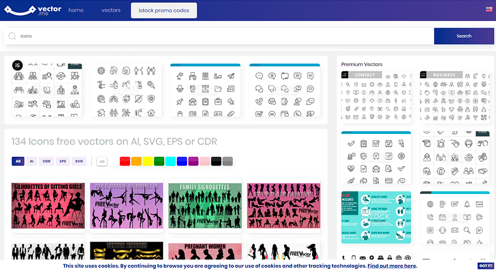
Task: Filter by the red color swatch
Action: 125,161
